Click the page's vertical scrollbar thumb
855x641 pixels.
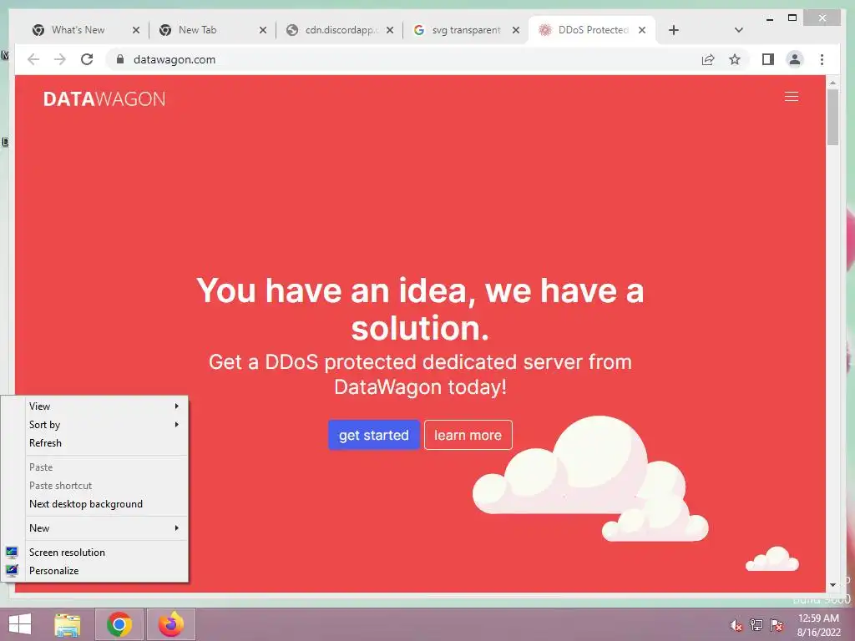(x=832, y=117)
